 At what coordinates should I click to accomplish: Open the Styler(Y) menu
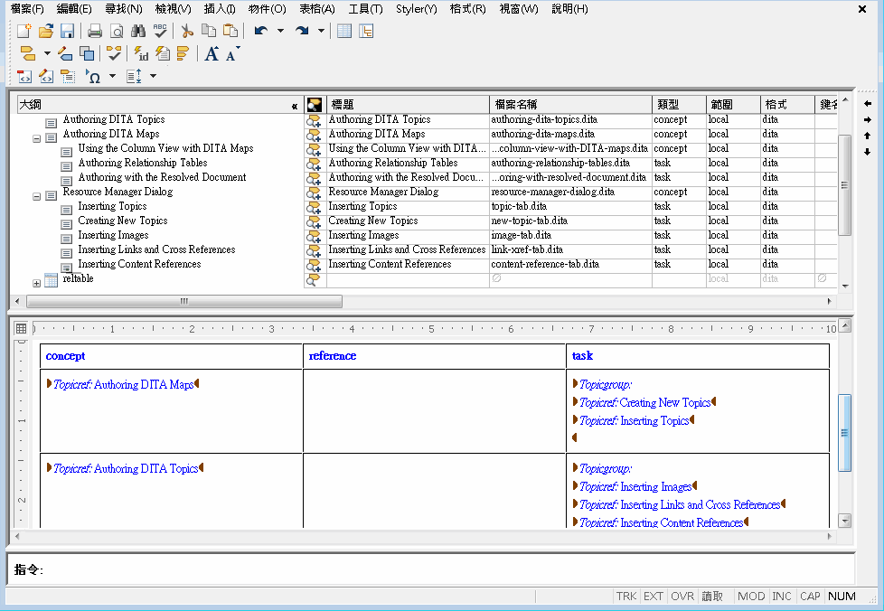point(416,9)
